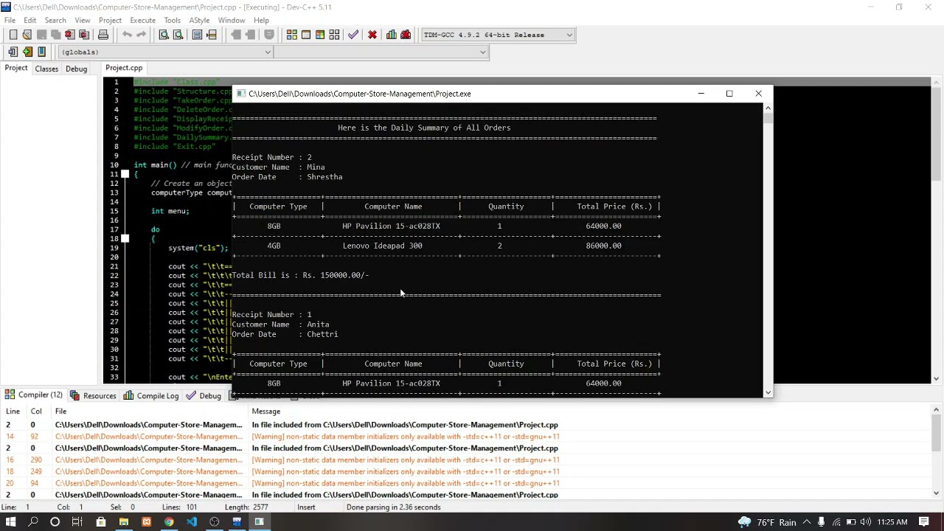Screen dimensions: 944x531
Task: Open the TDM-GCC compiler selection dropdown
Action: [x=497, y=35]
